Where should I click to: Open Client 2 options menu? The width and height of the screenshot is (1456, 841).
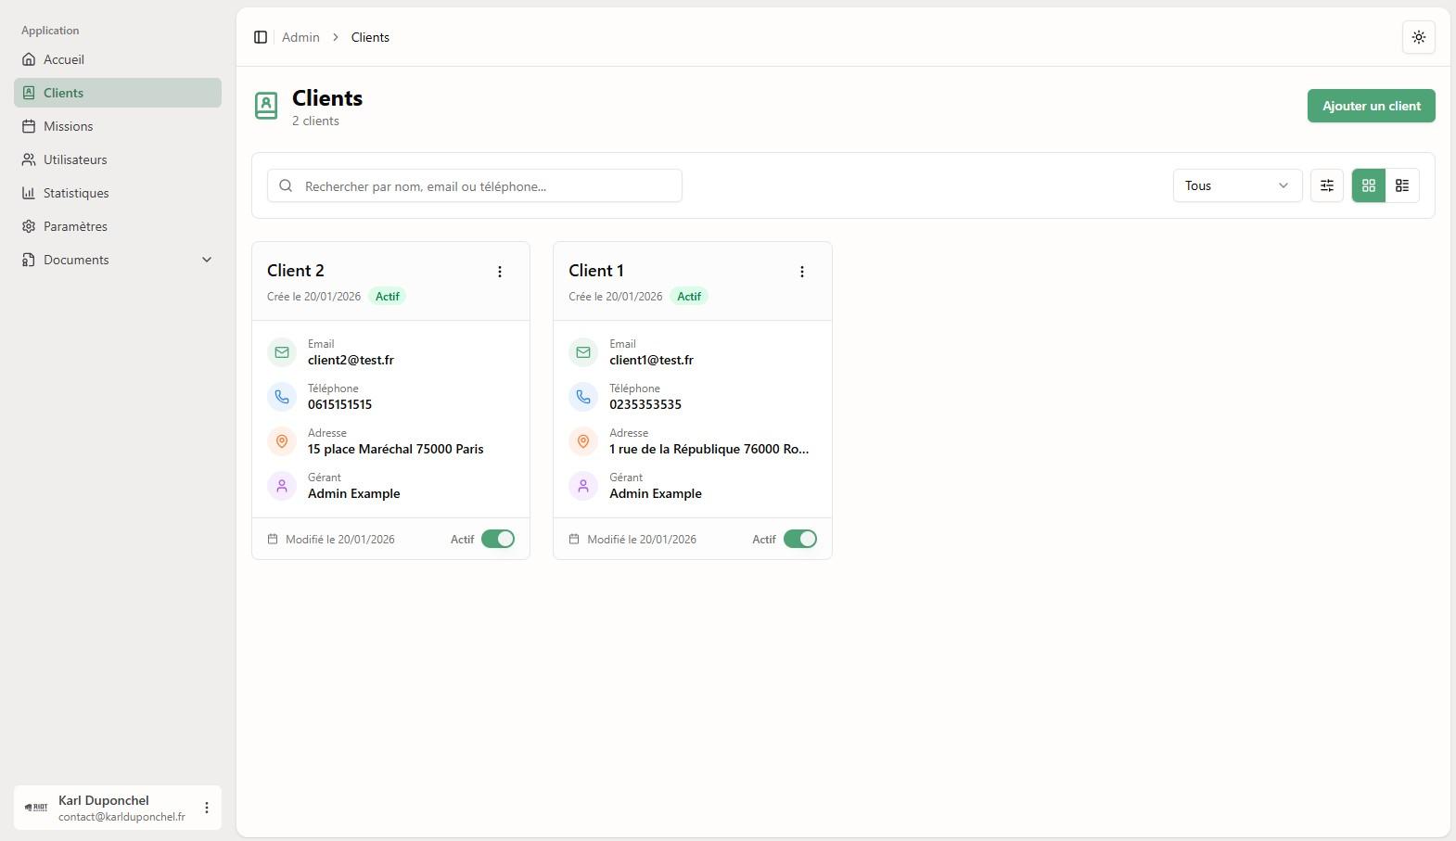click(x=500, y=272)
